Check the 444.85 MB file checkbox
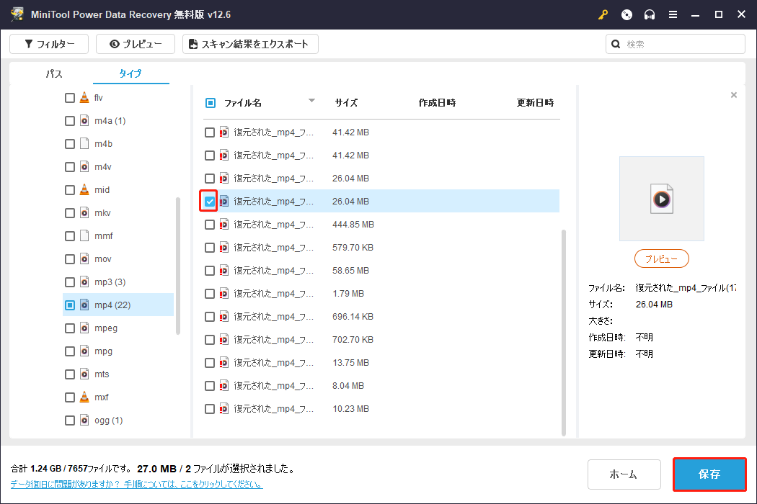The height and width of the screenshot is (504, 757). (x=210, y=224)
